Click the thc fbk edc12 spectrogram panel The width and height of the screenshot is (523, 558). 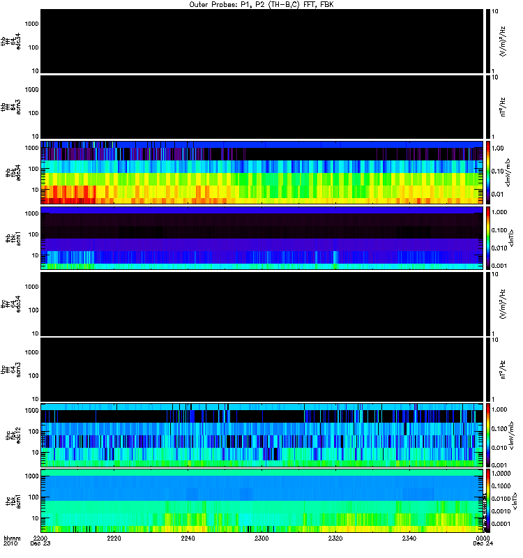[261, 435]
